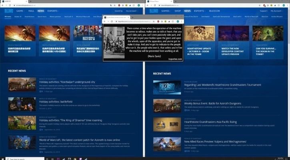
Task: Go back in the right browser window
Action: tap(148, 5)
